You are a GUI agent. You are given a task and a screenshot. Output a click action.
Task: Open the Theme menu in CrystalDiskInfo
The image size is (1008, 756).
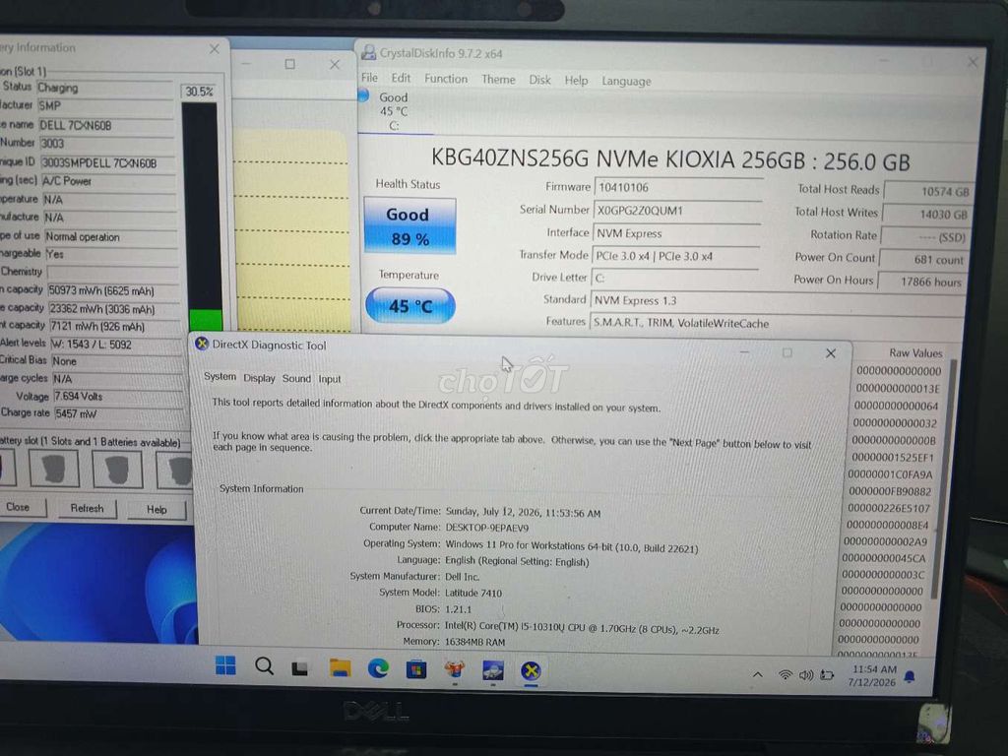(x=498, y=79)
